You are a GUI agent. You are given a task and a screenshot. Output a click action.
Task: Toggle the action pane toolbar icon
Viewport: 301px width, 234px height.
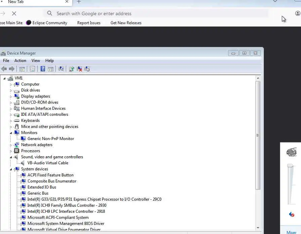click(x=51, y=69)
